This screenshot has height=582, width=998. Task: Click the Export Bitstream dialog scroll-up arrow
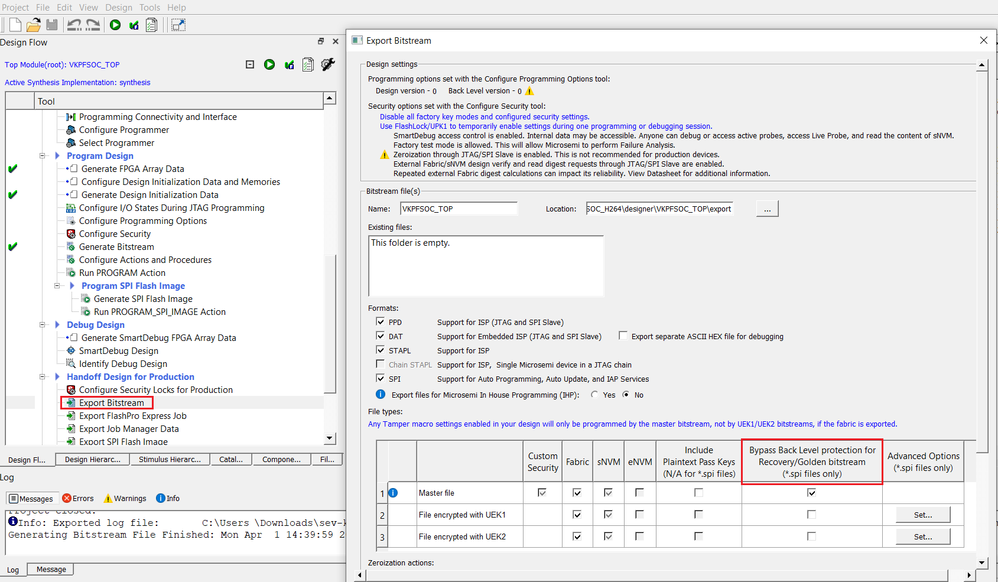click(x=981, y=66)
